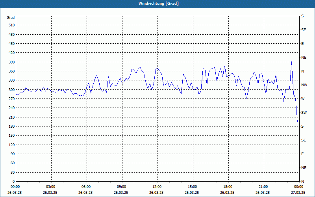Click the 26.03.25 date under 06:00
The width and height of the screenshot is (315, 197).
pyautogui.click(x=85, y=193)
